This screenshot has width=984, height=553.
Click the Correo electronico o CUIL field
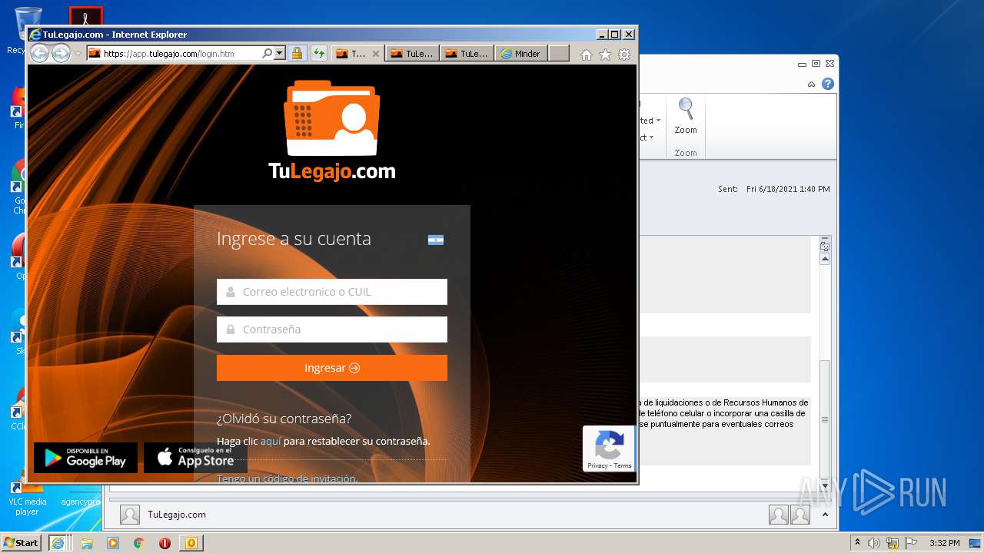[x=332, y=292]
